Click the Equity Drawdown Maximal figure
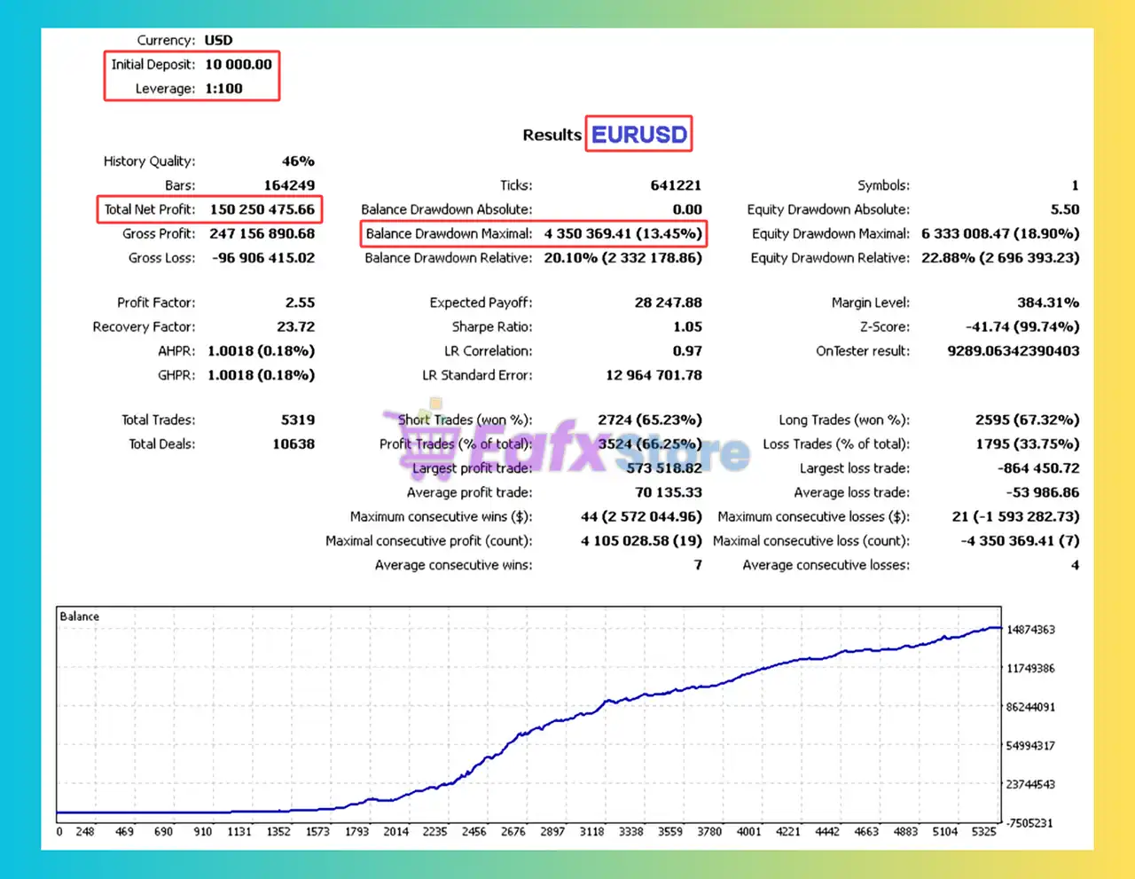The image size is (1135, 879). pos(999,234)
